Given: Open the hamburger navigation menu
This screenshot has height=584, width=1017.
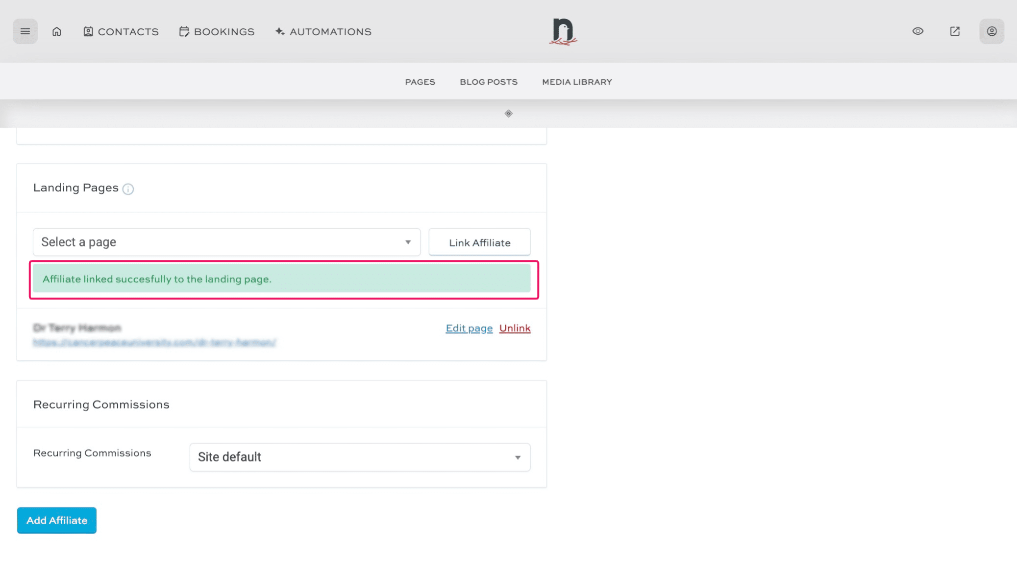Looking at the screenshot, I should (25, 31).
